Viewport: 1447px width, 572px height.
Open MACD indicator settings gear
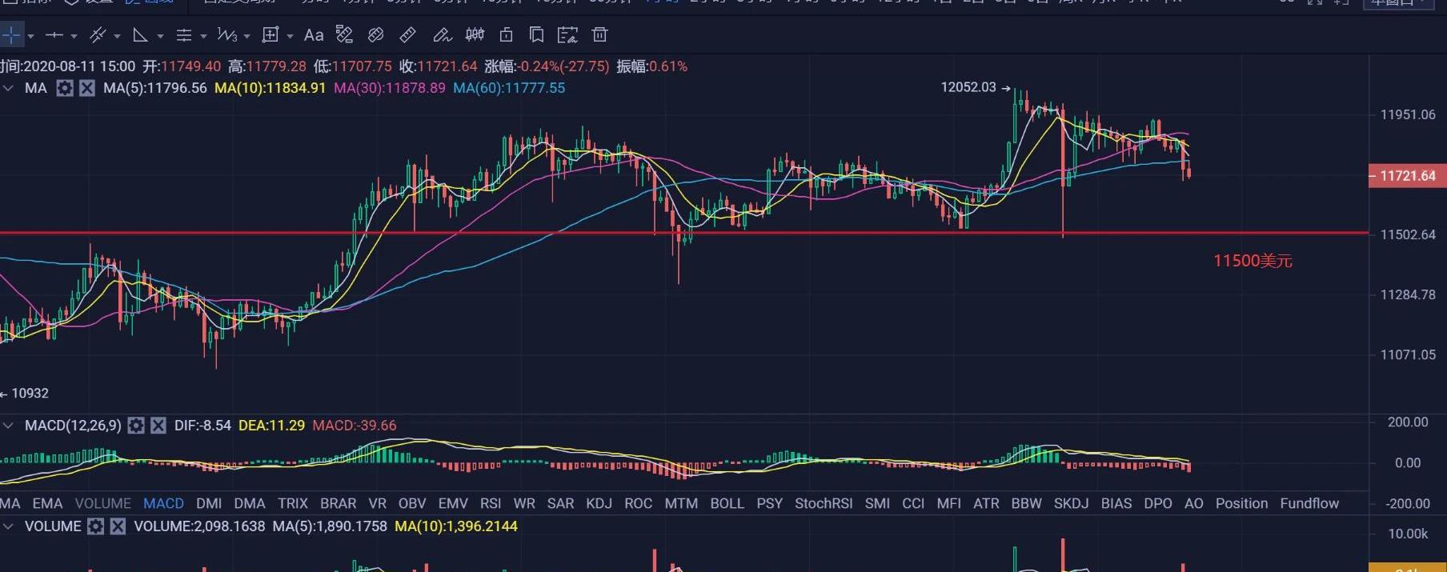tap(136, 426)
